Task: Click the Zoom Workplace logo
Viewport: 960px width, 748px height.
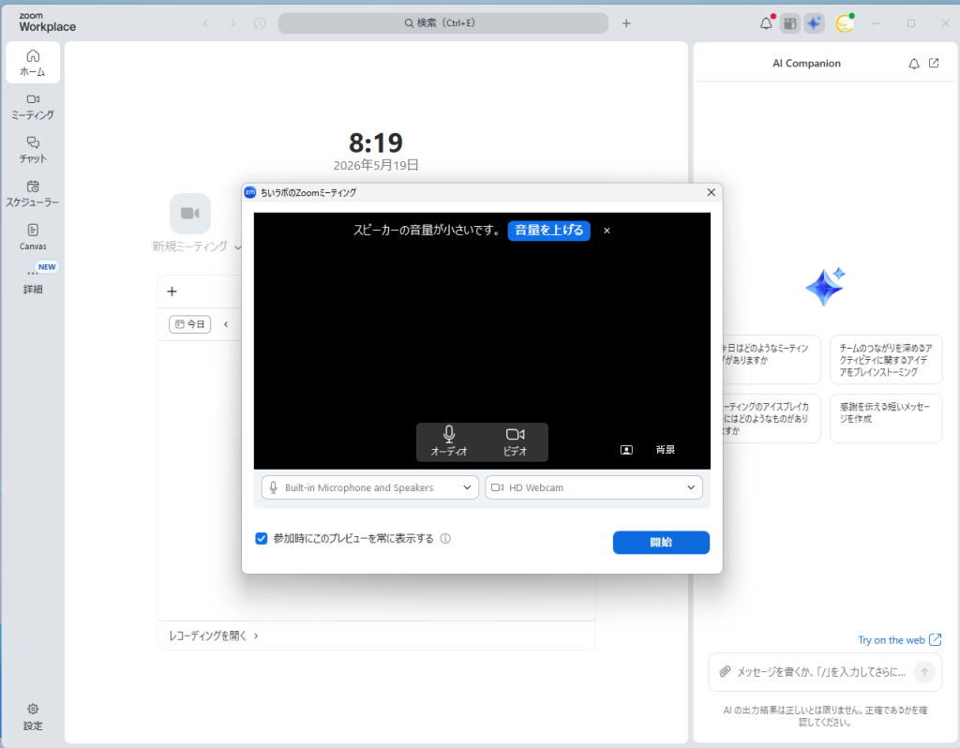Action: (47, 22)
